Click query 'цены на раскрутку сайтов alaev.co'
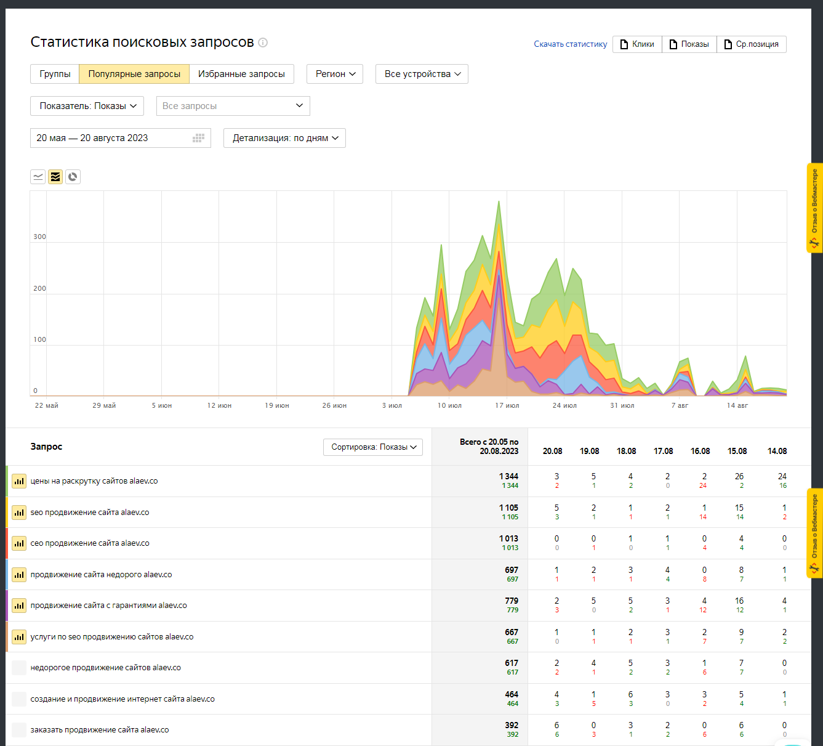This screenshot has height=746, width=823. click(x=94, y=481)
